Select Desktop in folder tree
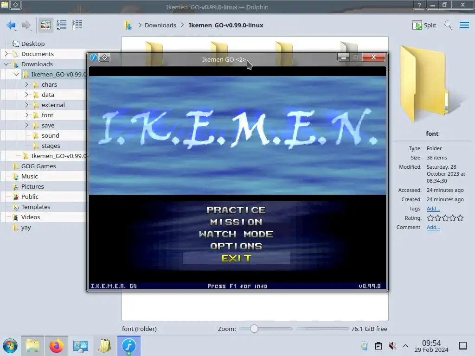Screen dimensions: 475x356 tap(33, 44)
